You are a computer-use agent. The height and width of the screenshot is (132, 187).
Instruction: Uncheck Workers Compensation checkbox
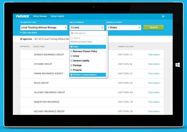point(71,75)
